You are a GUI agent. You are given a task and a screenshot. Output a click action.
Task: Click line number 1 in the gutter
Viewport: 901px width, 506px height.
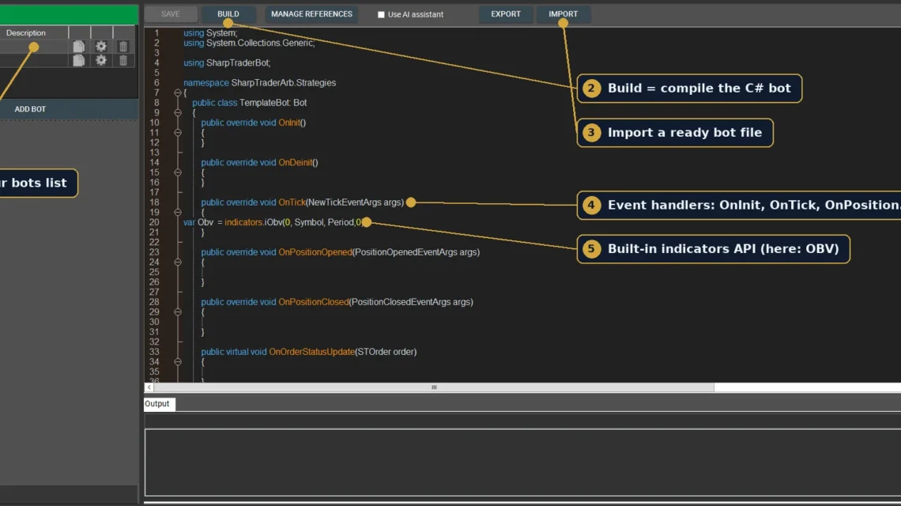click(156, 32)
